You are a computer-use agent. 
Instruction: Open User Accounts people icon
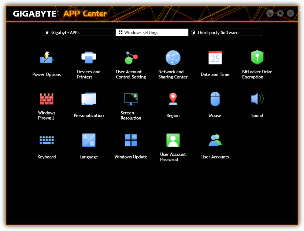click(215, 140)
